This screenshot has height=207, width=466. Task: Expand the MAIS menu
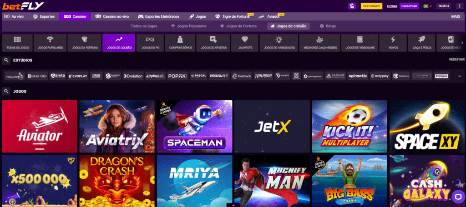tap(456, 17)
